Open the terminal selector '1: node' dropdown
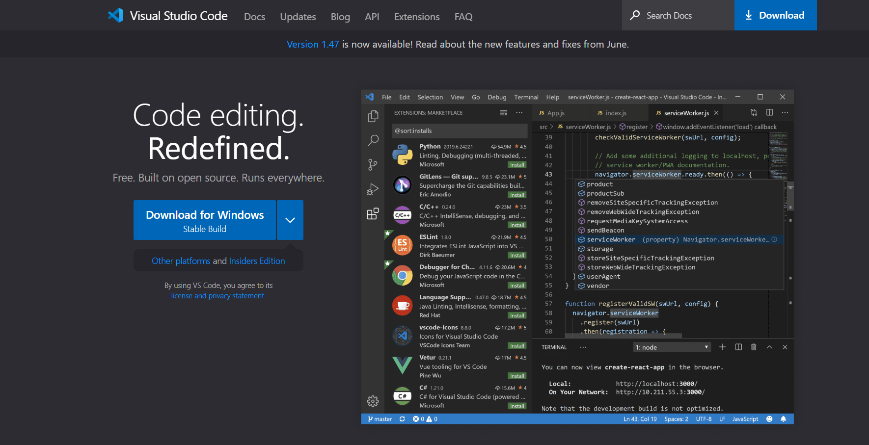Viewport: 869px width, 445px height. (x=672, y=347)
